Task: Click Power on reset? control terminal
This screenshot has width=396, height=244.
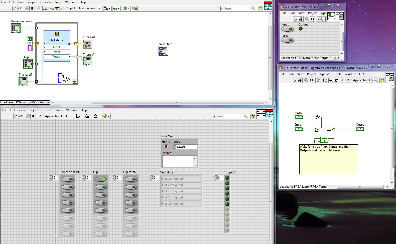Action: point(16,28)
